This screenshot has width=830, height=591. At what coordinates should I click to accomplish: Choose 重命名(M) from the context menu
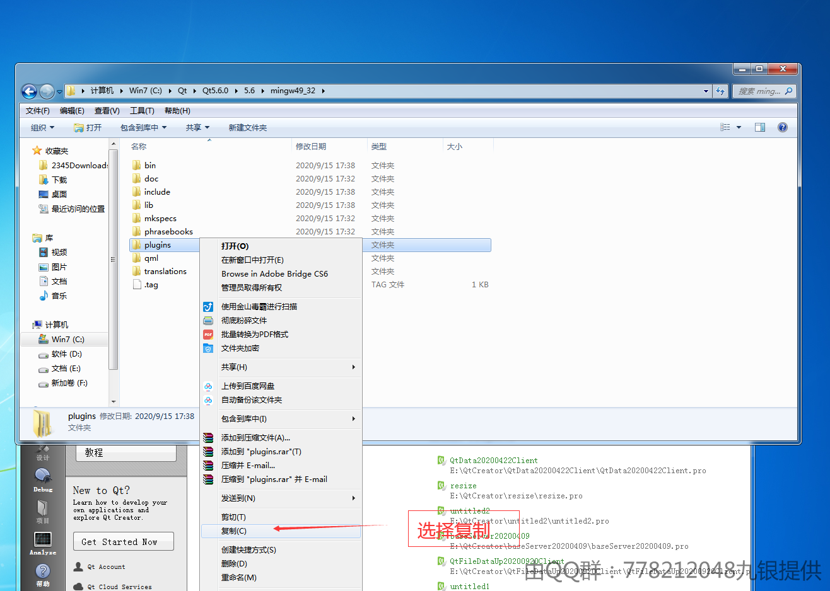(281, 578)
